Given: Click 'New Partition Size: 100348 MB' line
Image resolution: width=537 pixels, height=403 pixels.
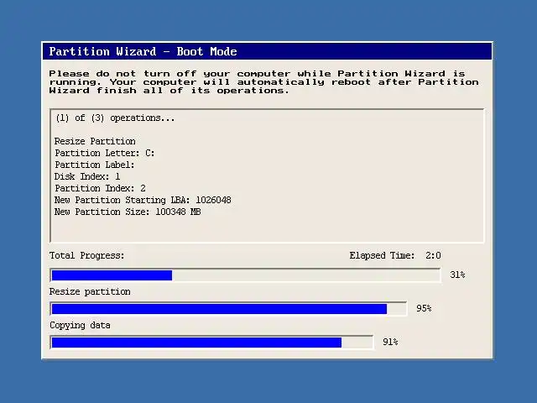Looking at the screenshot, I should point(128,212).
